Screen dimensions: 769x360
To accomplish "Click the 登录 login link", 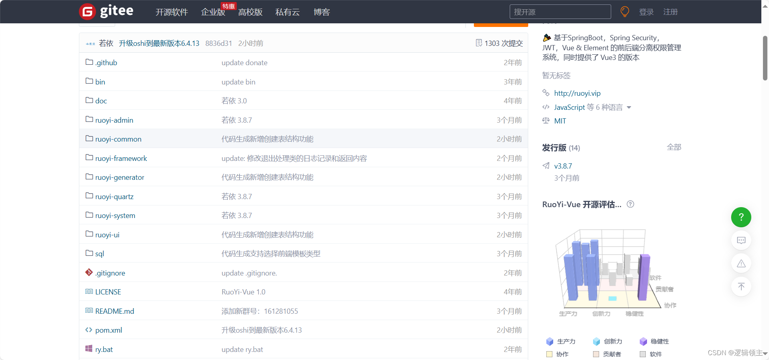I will pyautogui.click(x=646, y=12).
